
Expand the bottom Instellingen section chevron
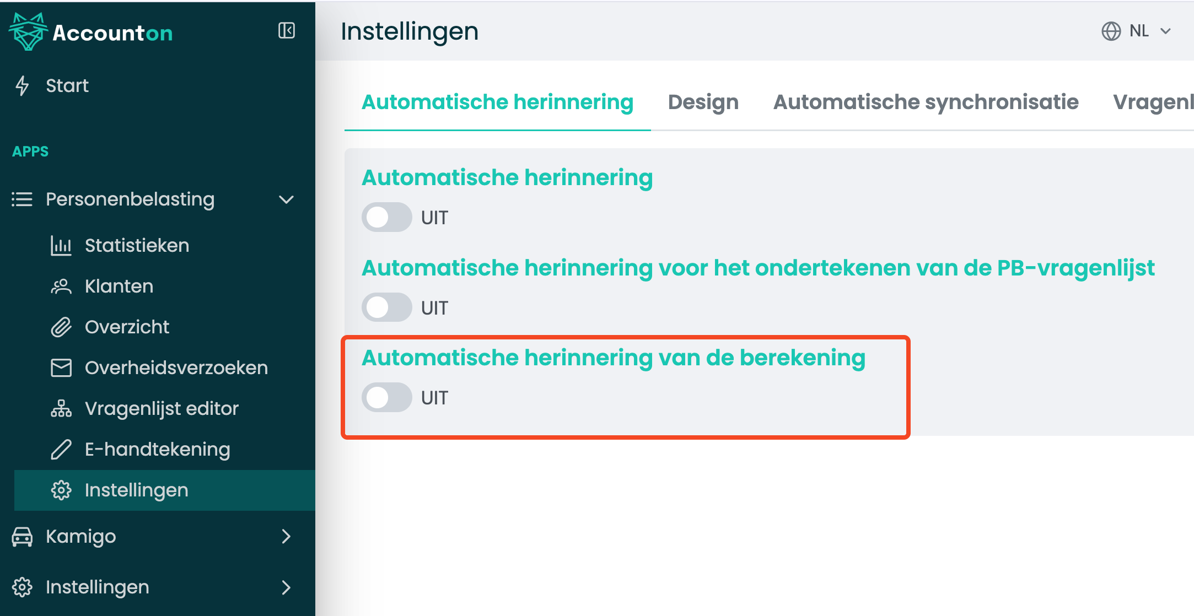(286, 587)
